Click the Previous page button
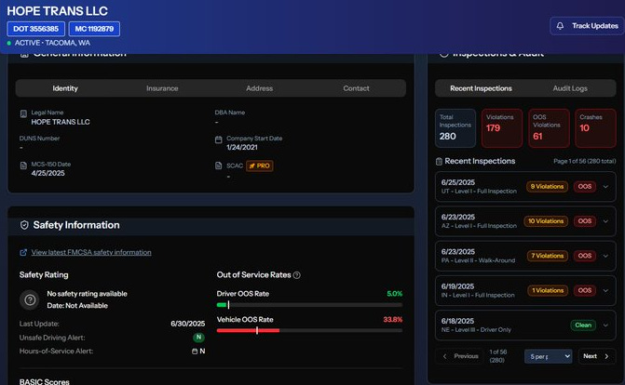Screen dimensions: 625x385 point(460,356)
